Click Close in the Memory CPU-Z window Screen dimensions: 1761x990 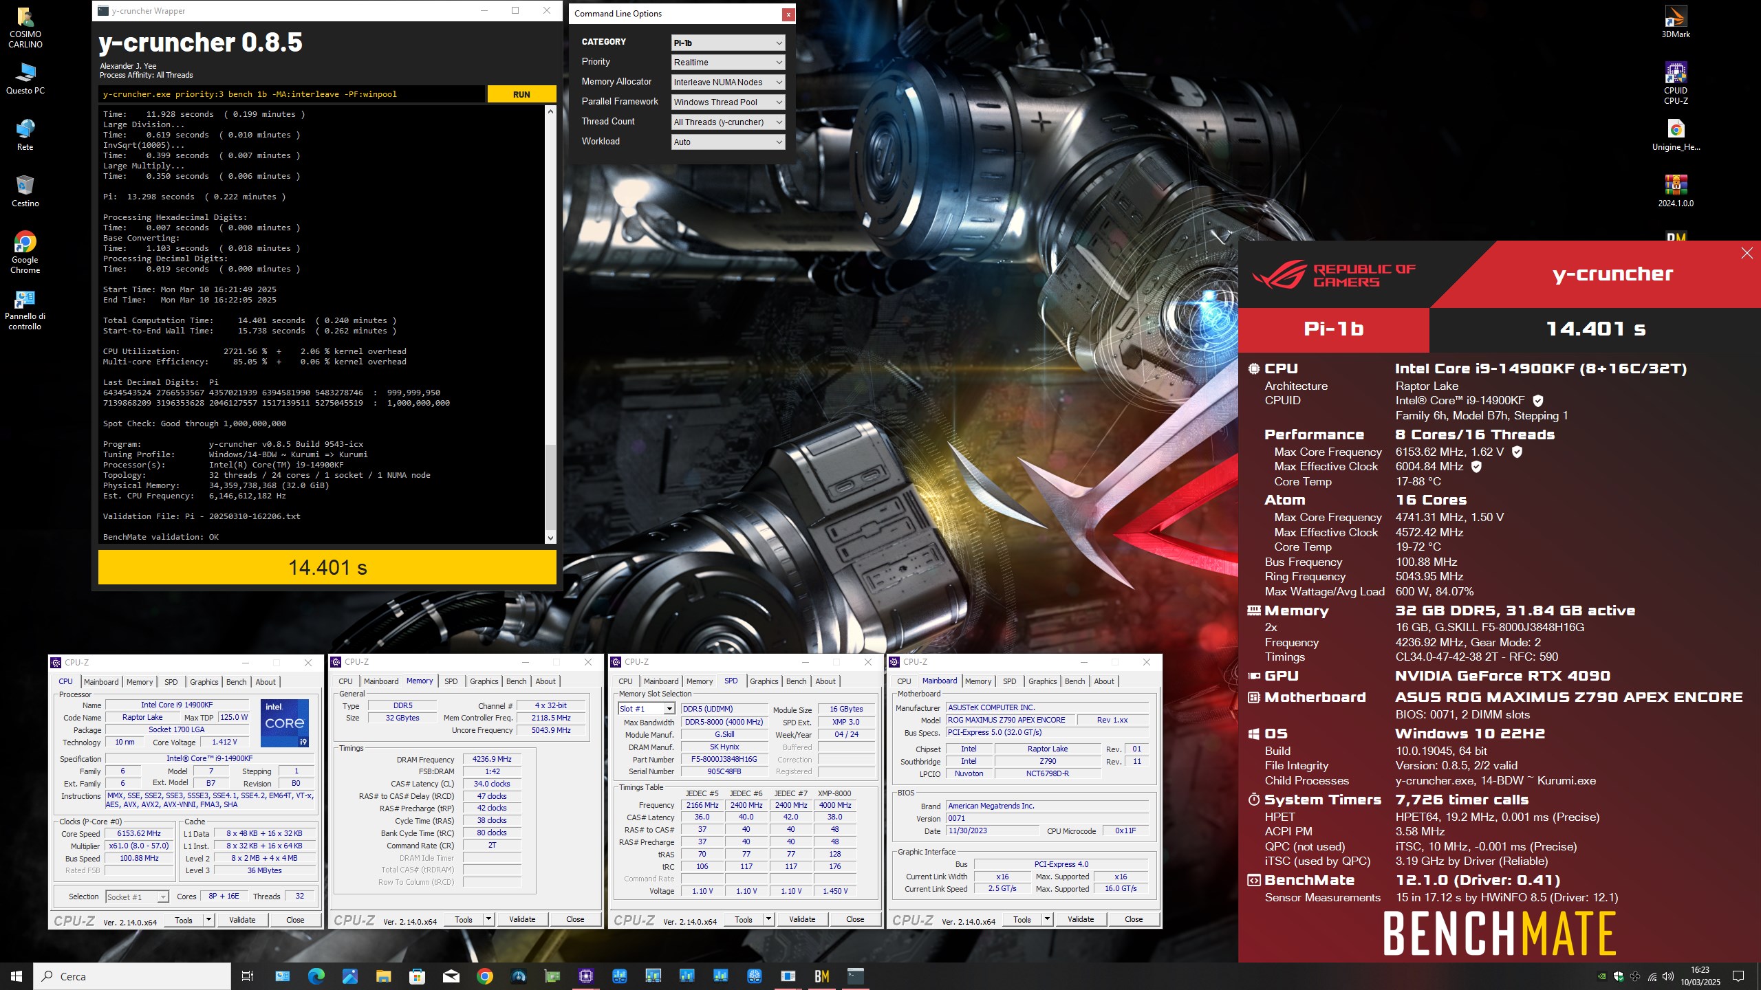575,919
